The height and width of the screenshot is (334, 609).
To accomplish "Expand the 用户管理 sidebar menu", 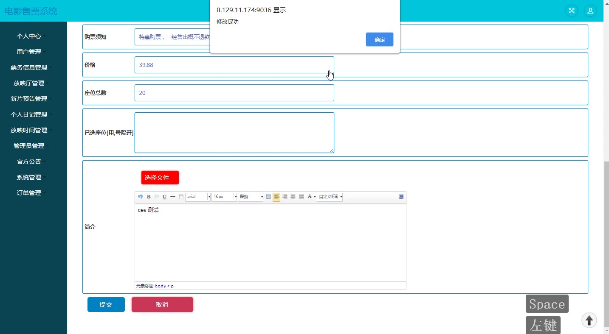I will tap(31, 52).
